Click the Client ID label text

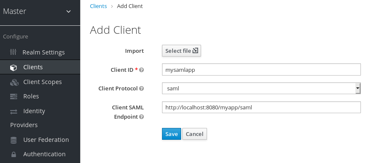tap(122, 70)
